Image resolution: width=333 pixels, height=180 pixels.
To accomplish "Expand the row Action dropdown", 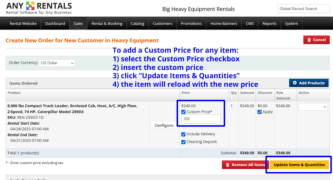I will (x=313, y=107).
